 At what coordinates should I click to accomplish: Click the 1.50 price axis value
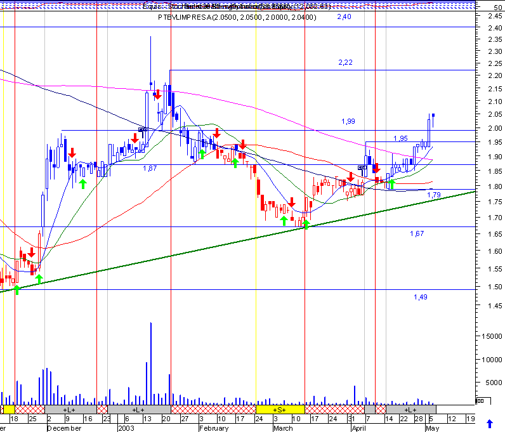tap(495, 287)
